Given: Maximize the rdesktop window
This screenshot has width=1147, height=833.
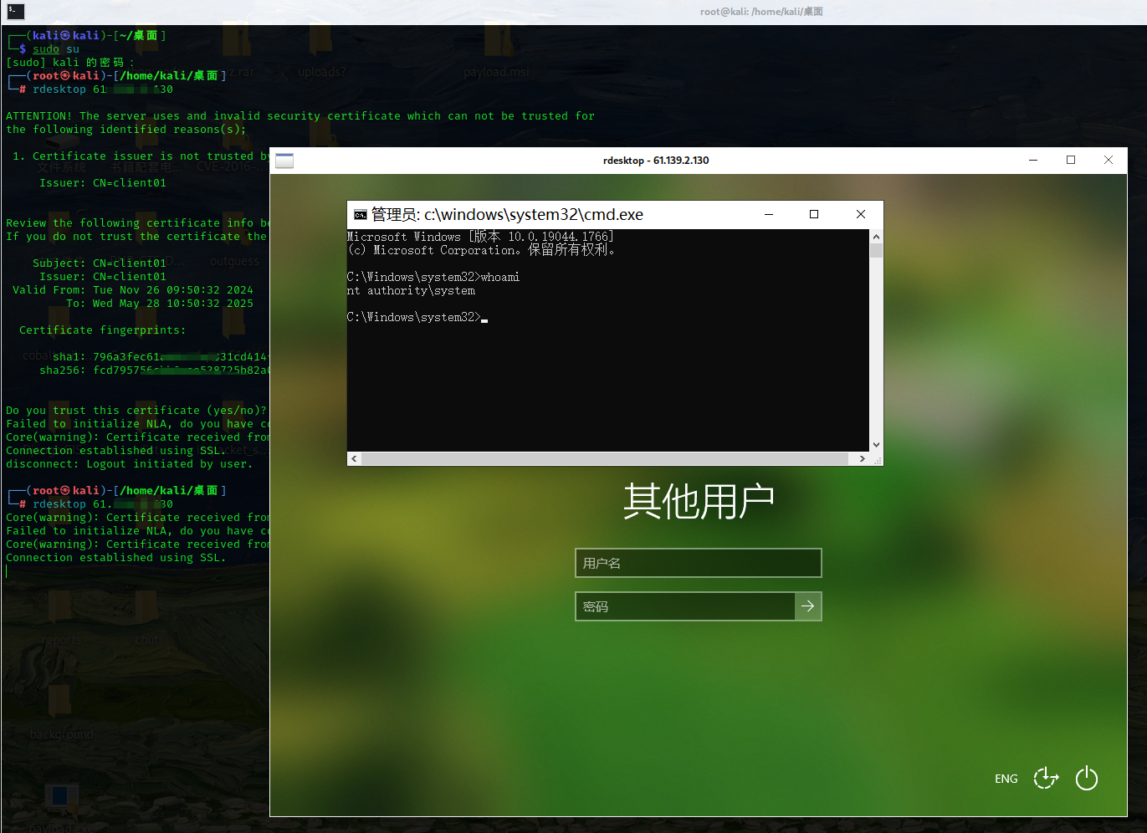Looking at the screenshot, I should click(x=1070, y=161).
